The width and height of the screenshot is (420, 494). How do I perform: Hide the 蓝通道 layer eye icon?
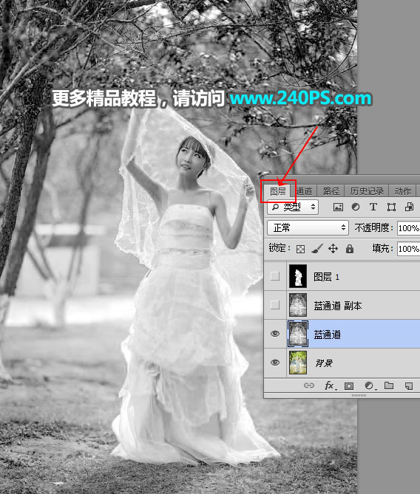click(275, 334)
